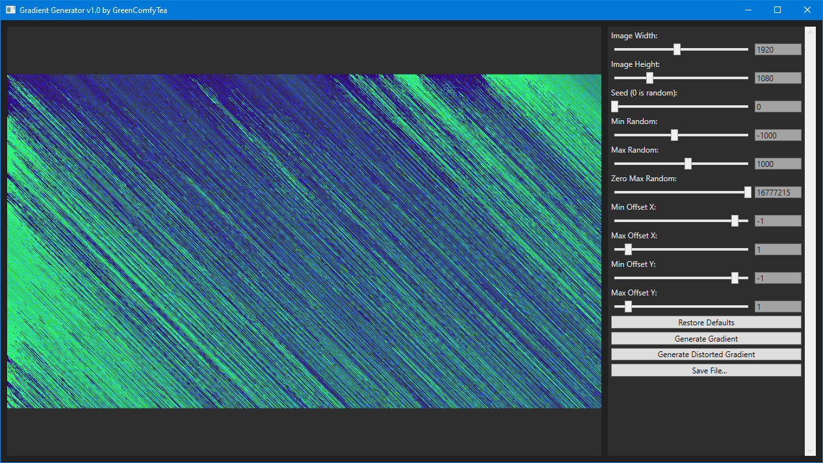Screen dimensions: 823x463
Task: Click the Zero Max Random field 16777215
Action: 777,192
